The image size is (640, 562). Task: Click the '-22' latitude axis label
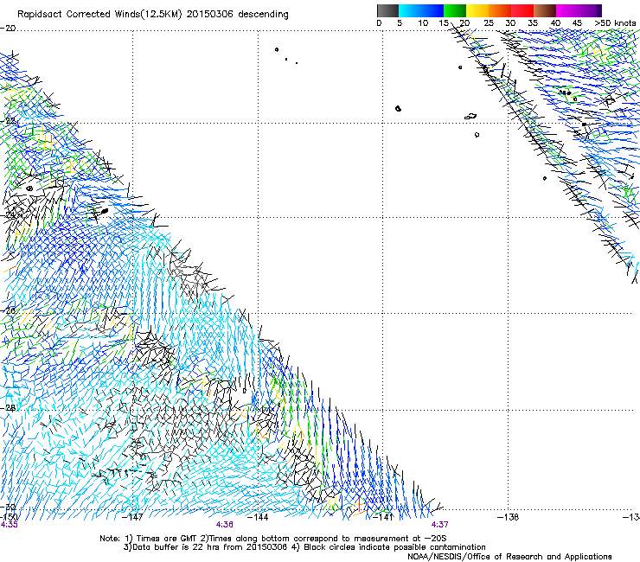(8, 121)
